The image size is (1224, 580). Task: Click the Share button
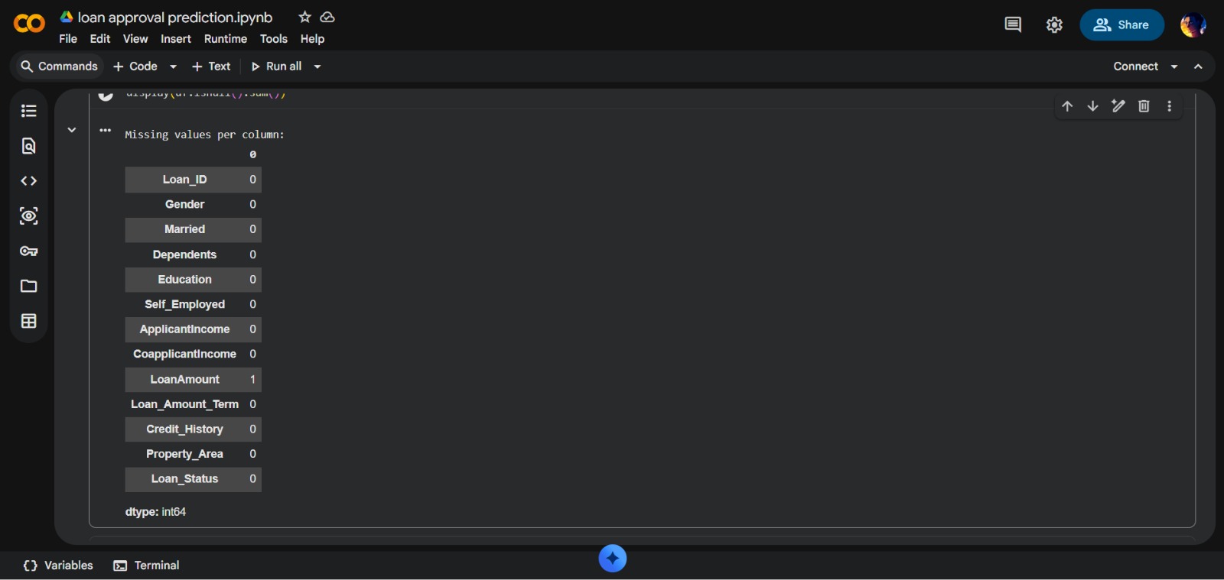coord(1121,25)
